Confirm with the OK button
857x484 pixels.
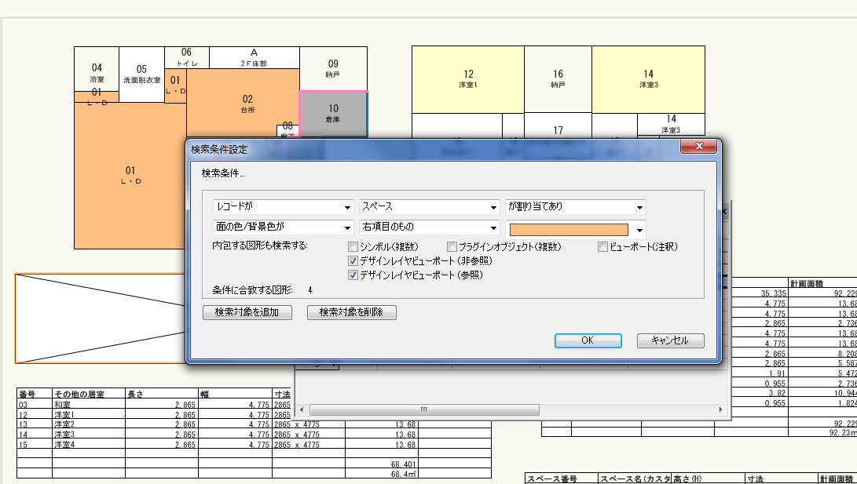tap(588, 340)
